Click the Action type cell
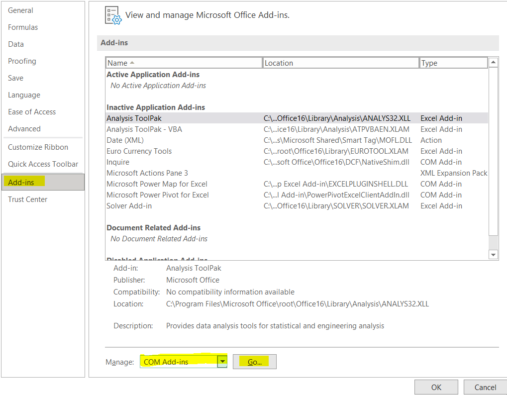Viewport: 507px width, 395px height. click(x=431, y=140)
